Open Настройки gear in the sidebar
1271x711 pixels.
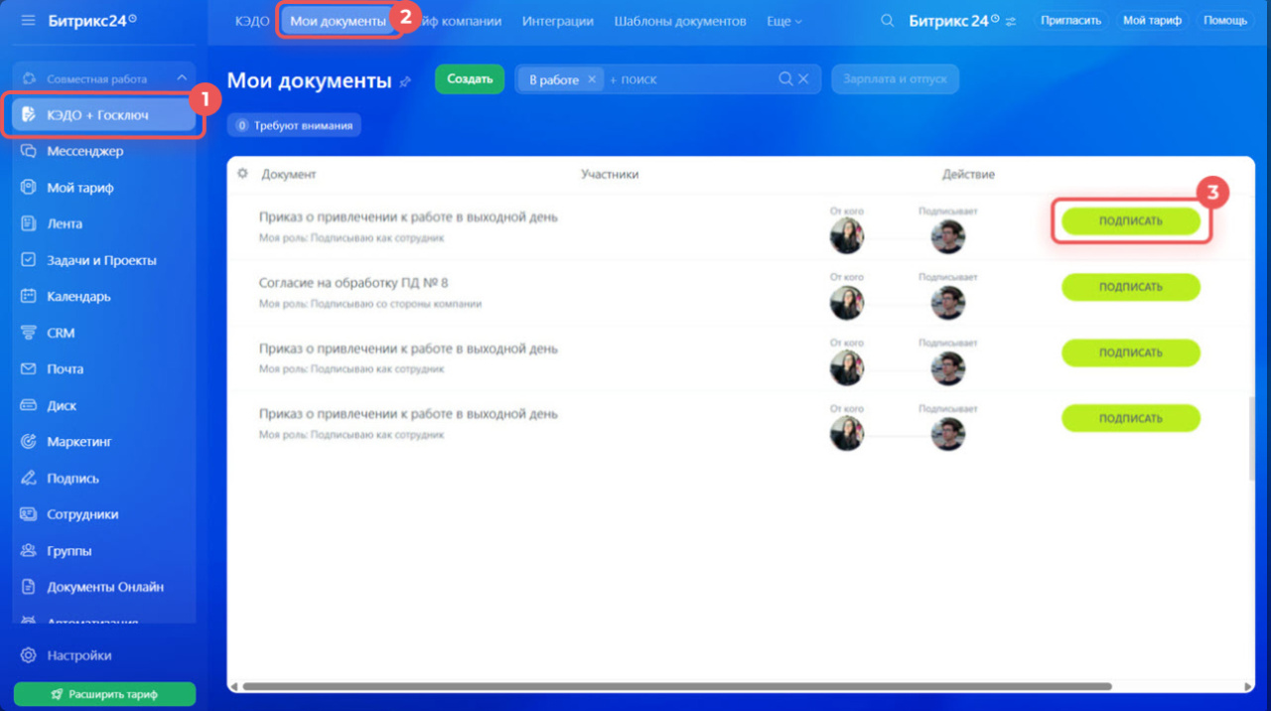29,655
